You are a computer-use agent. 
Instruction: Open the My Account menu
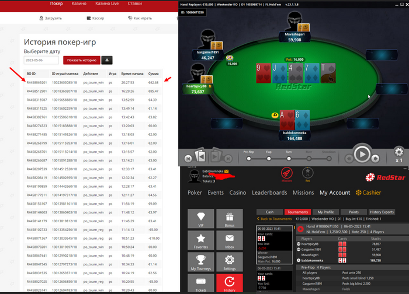(x=335, y=192)
